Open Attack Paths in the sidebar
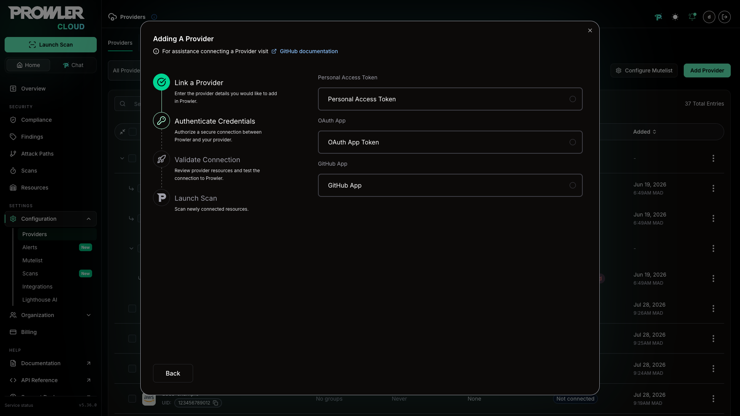The width and height of the screenshot is (740, 416). (x=37, y=154)
